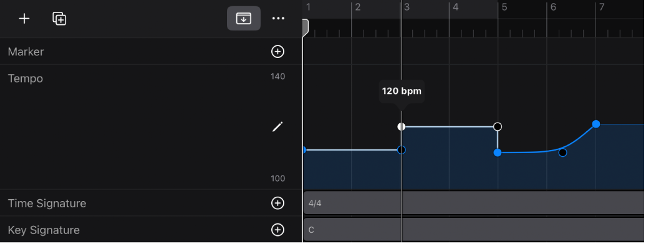Select the Time Signature track label

coord(47,204)
